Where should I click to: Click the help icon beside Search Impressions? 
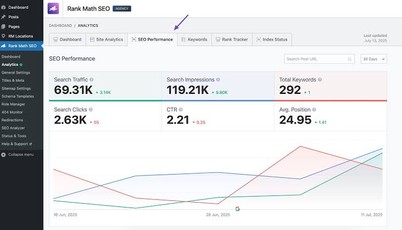click(218, 80)
